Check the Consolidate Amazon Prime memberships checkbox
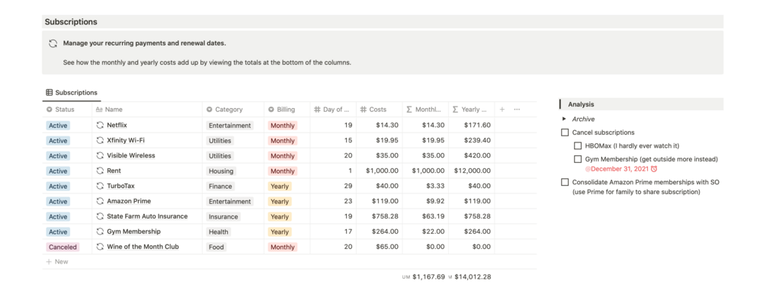Image resolution: width=766 pixels, height=300 pixels. (565, 182)
